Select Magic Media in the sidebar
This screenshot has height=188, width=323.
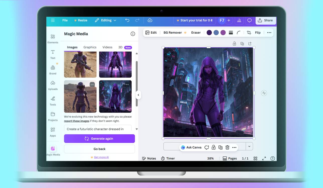tap(53, 151)
